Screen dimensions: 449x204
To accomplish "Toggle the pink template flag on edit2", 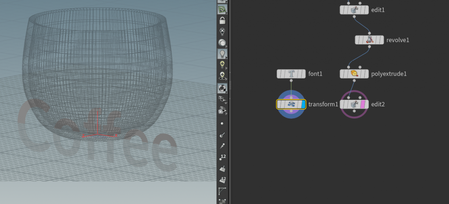I will click(x=363, y=104).
